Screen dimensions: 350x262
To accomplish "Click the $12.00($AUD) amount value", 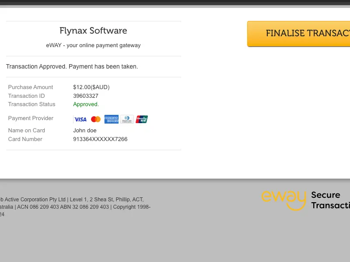I will point(91,87).
